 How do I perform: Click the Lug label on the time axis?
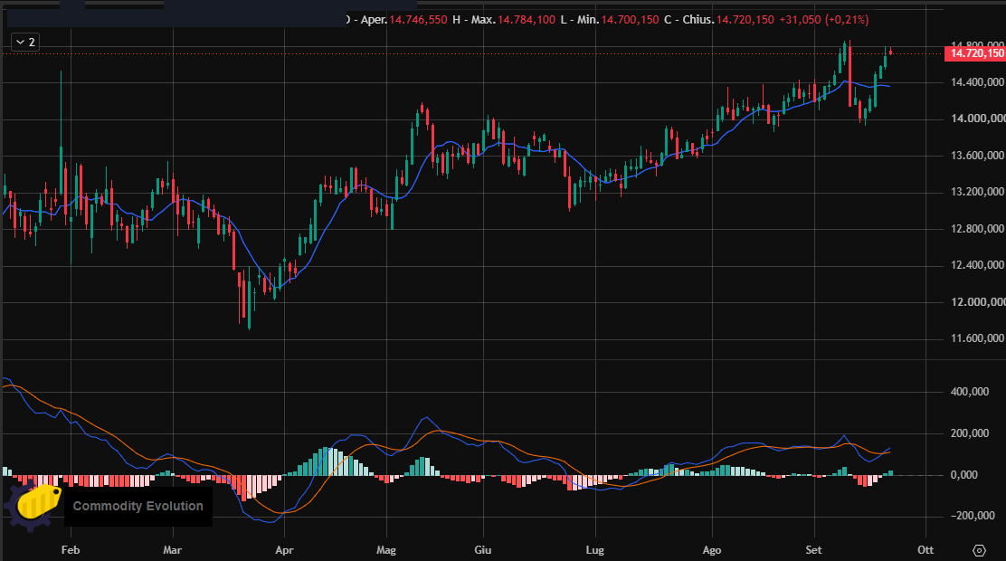coord(595,550)
